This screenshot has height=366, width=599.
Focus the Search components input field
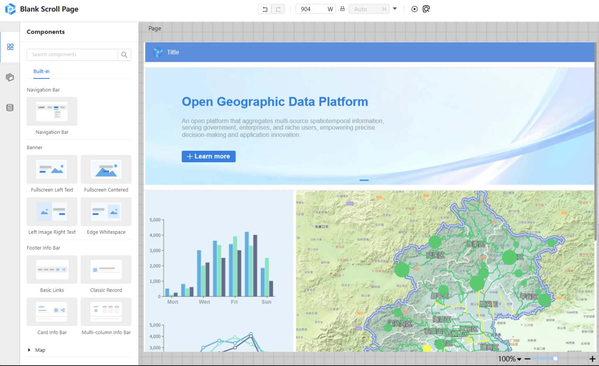click(72, 55)
